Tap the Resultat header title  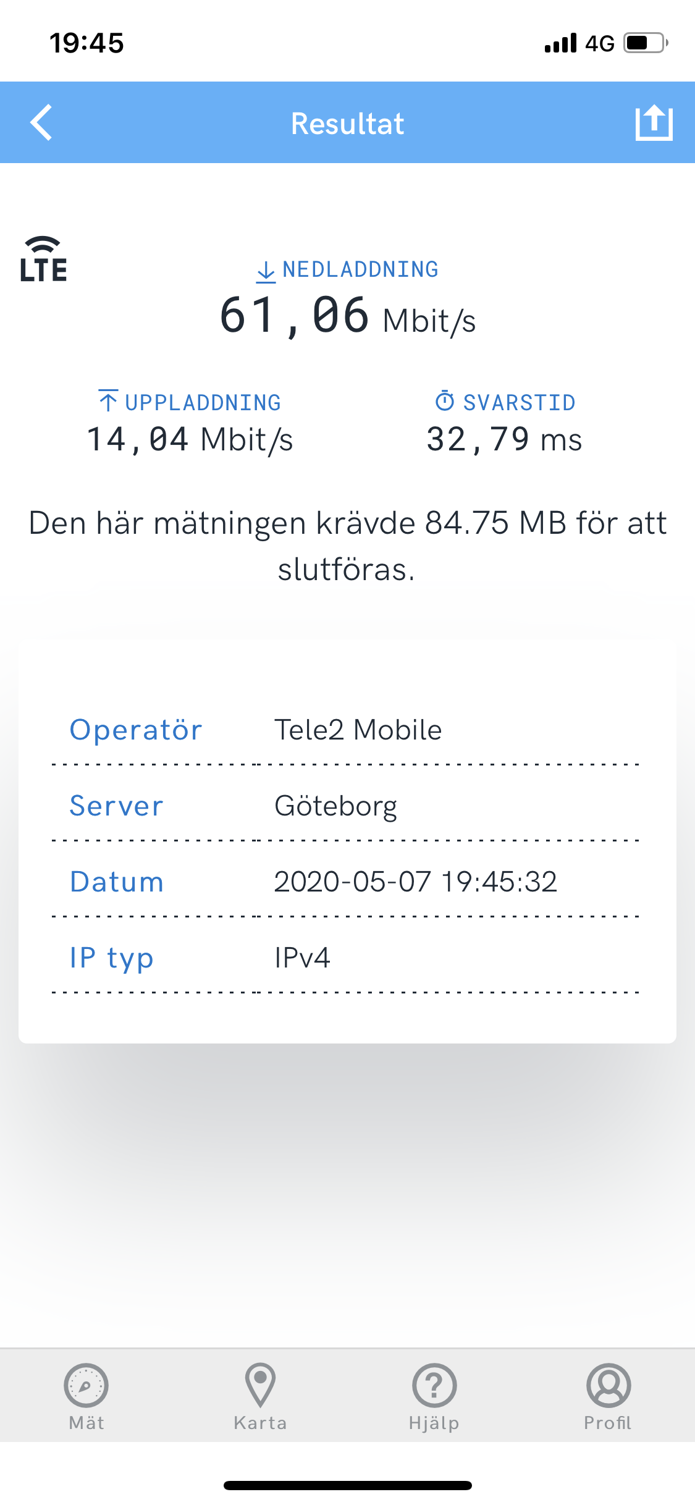tap(347, 124)
